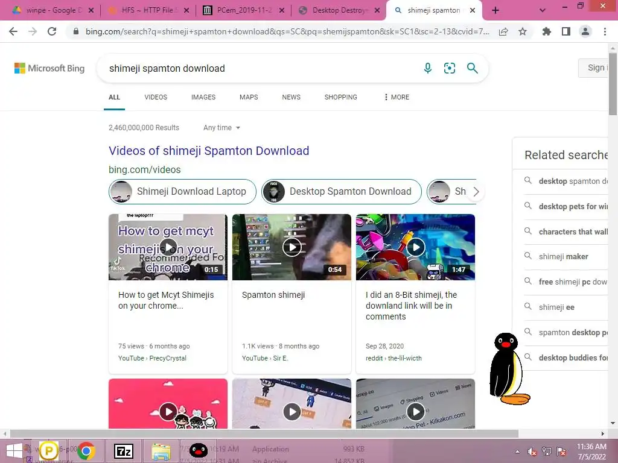Click the vertical page scrollbar thumb
The image size is (618, 463).
tap(613, 83)
